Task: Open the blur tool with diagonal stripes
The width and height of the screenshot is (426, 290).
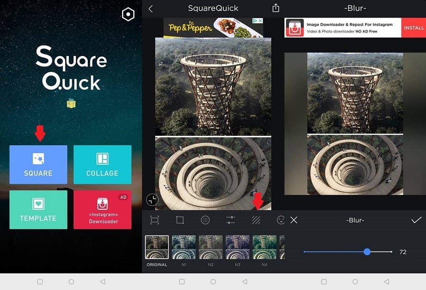Action: click(x=256, y=220)
